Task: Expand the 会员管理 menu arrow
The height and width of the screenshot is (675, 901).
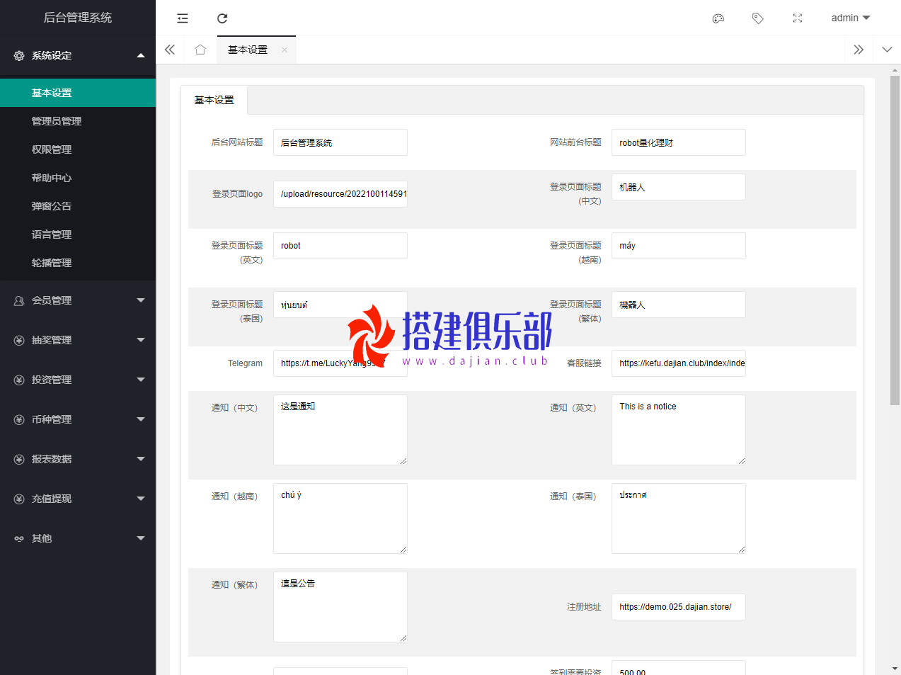Action: pyautogui.click(x=141, y=300)
